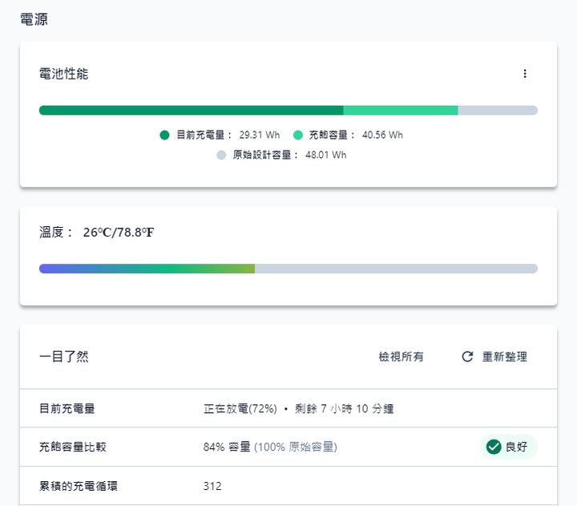The width and height of the screenshot is (577, 506).
Task: Click the 重新整理 button text
Action: pos(505,357)
